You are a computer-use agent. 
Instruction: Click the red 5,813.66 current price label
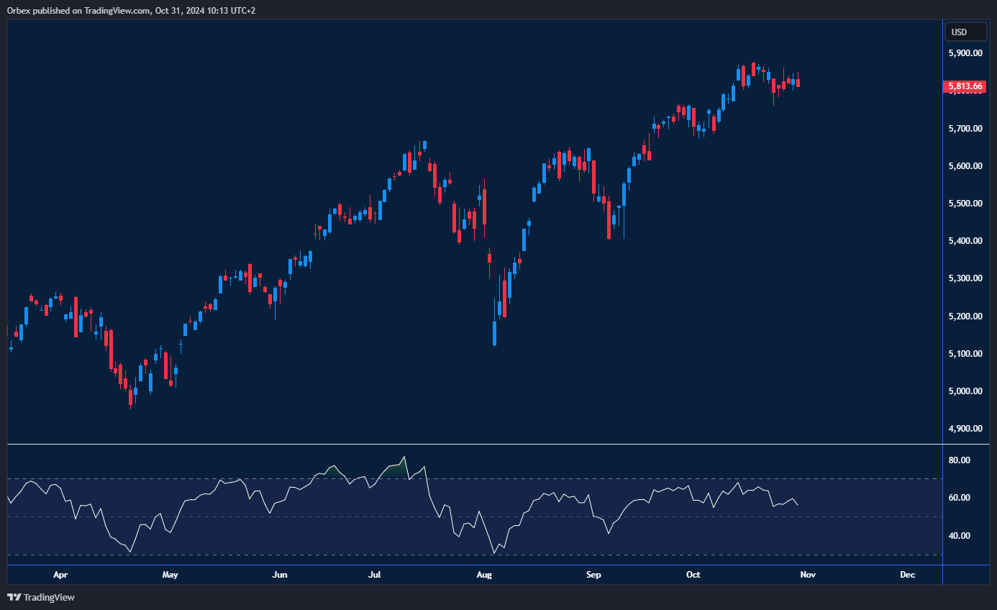pyautogui.click(x=964, y=87)
